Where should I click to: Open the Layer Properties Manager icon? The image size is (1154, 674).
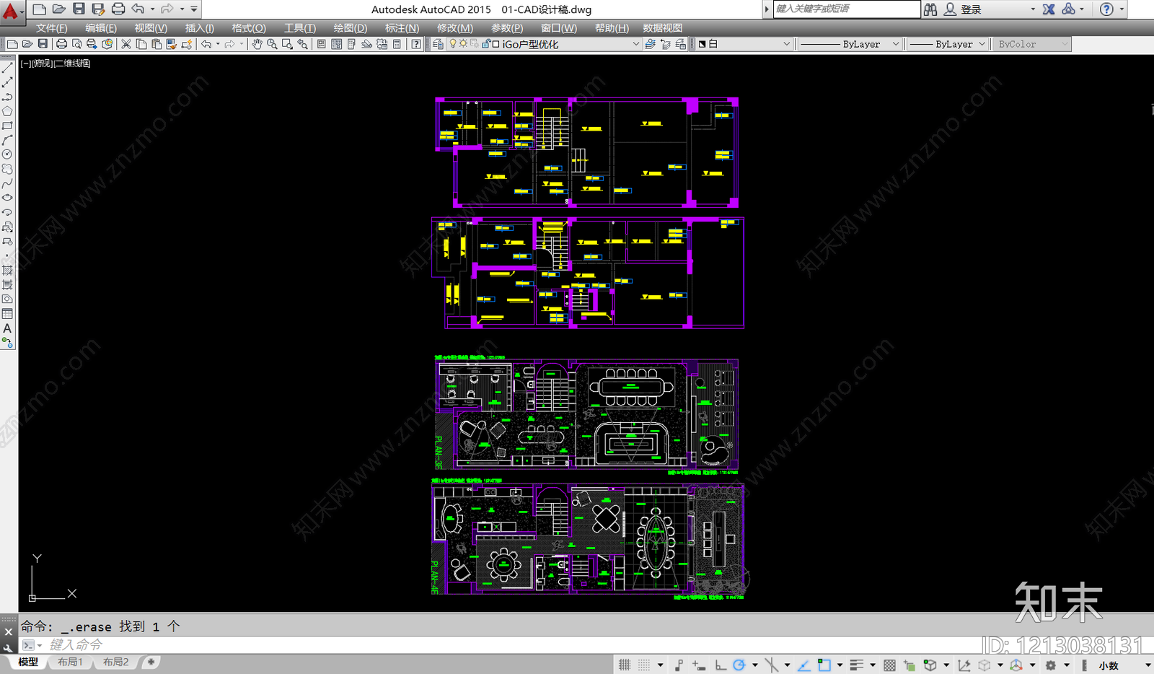pyautogui.click(x=438, y=44)
